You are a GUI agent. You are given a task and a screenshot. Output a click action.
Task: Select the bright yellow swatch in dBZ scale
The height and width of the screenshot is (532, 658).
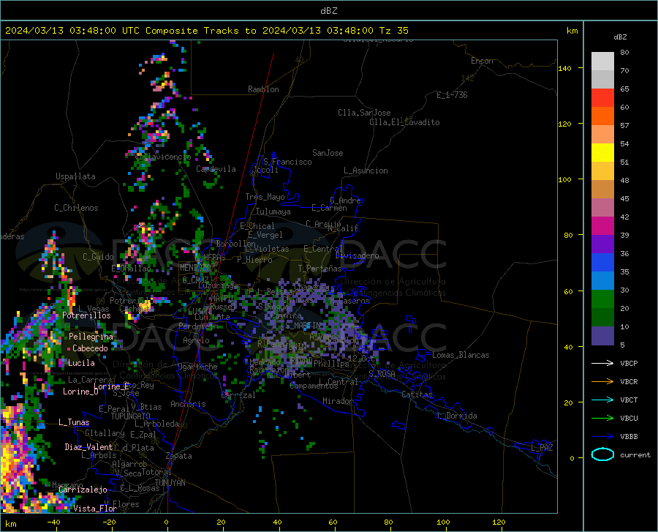pyautogui.click(x=602, y=153)
